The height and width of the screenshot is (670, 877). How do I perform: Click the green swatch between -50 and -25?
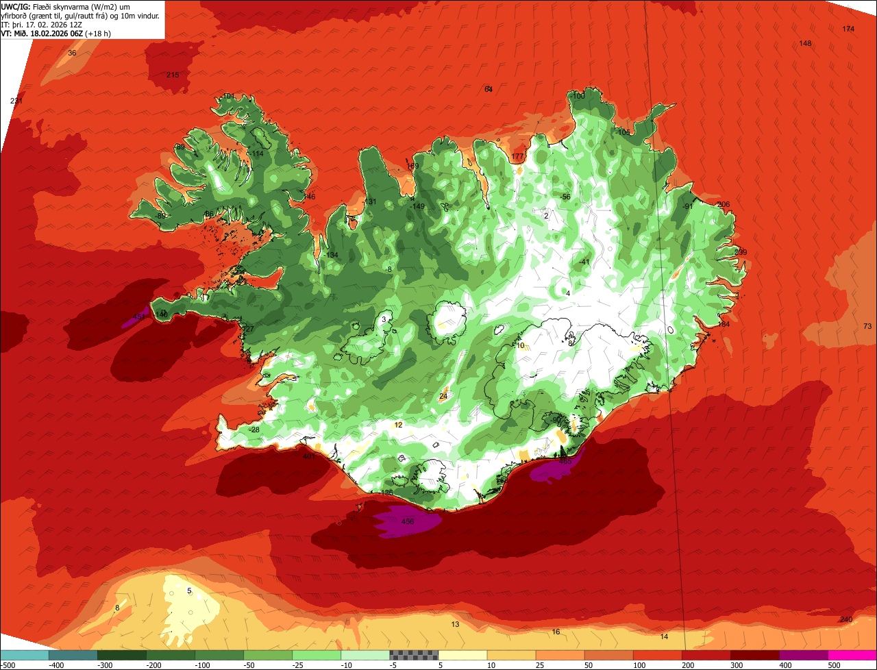click(268, 655)
